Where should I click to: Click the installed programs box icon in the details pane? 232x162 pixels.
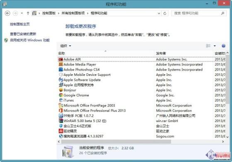(x=68, y=152)
